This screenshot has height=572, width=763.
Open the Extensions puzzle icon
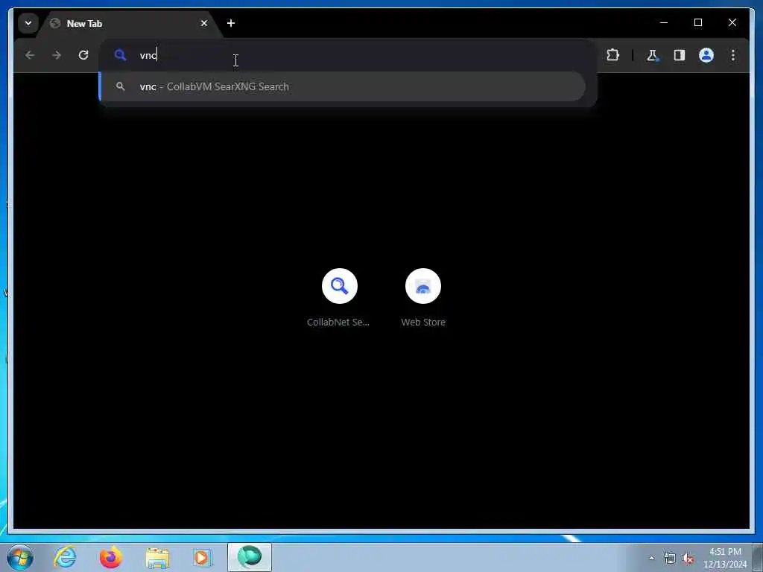[612, 55]
